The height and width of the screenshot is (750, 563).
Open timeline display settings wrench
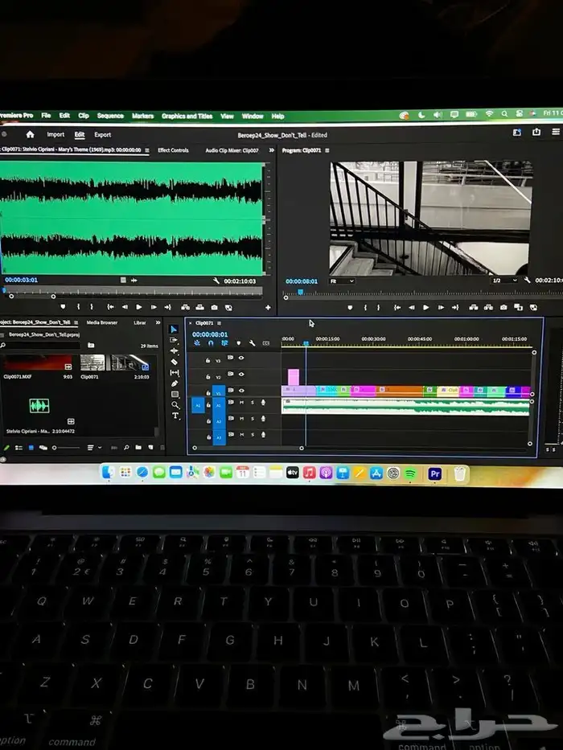(252, 343)
